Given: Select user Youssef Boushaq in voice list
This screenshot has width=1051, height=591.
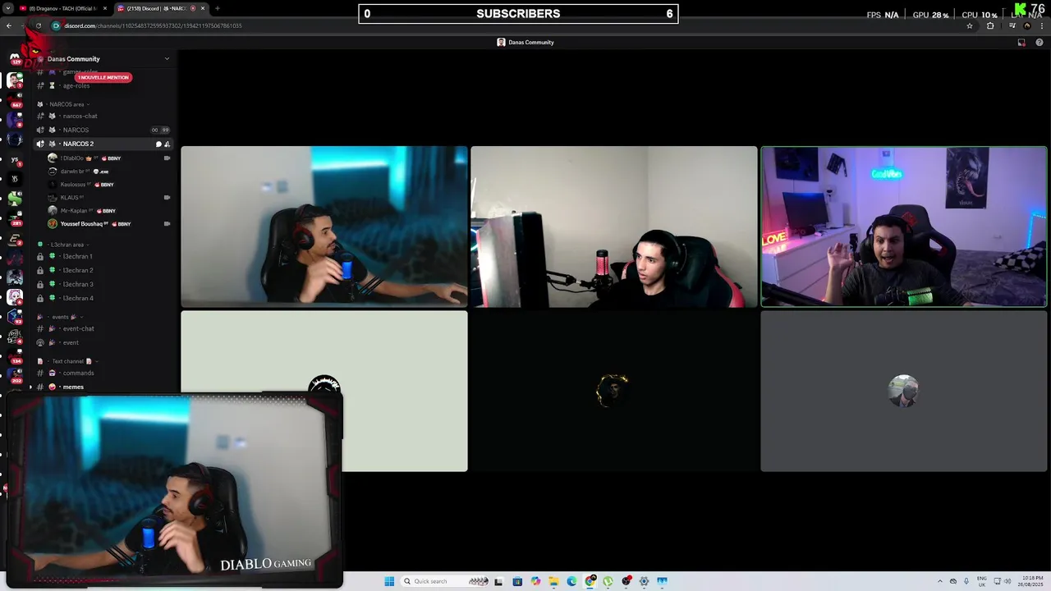Looking at the screenshot, I should point(82,223).
